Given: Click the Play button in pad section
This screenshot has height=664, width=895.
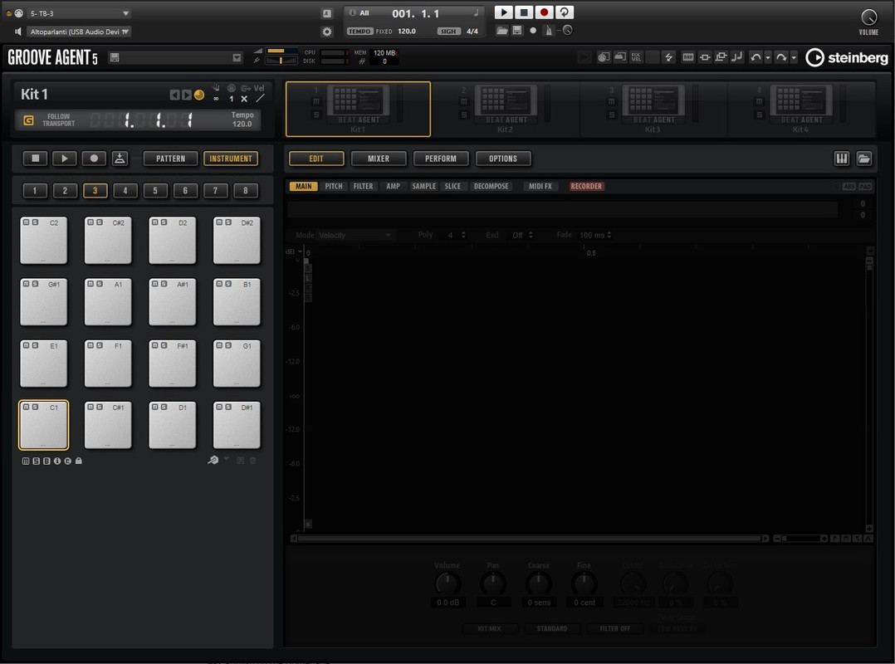Looking at the screenshot, I should (65, 158).
